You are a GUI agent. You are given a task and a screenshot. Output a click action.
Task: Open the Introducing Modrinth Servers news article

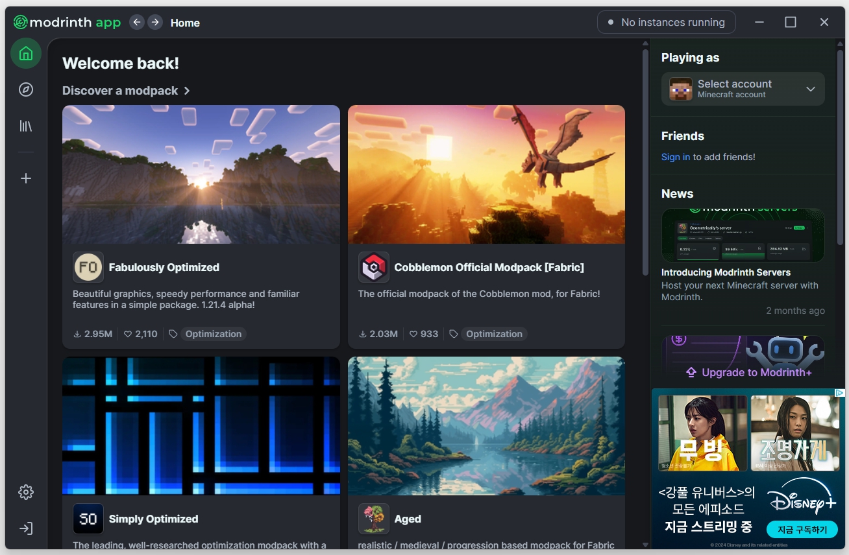725,272
